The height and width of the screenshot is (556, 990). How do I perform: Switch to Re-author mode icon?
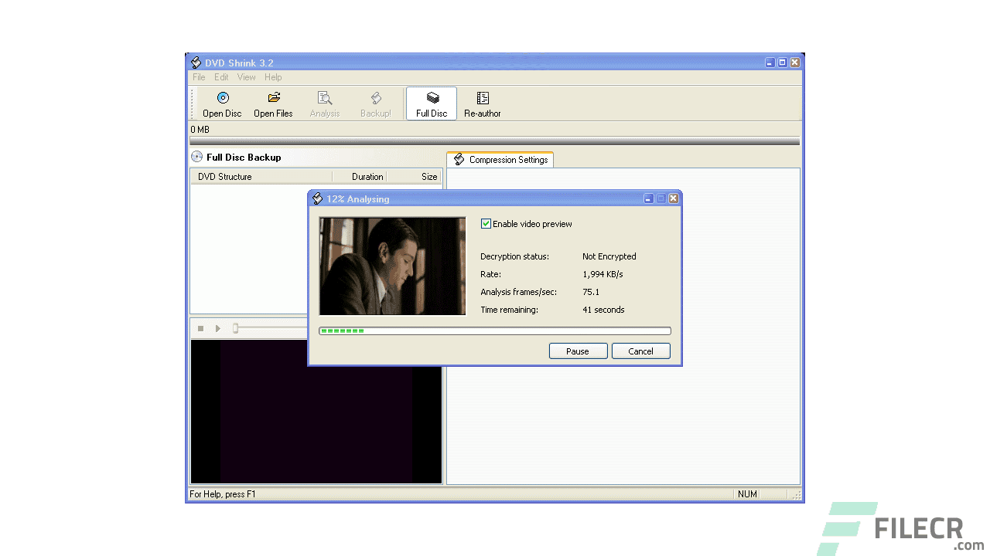pyautogui.click(x=482, y=103)
